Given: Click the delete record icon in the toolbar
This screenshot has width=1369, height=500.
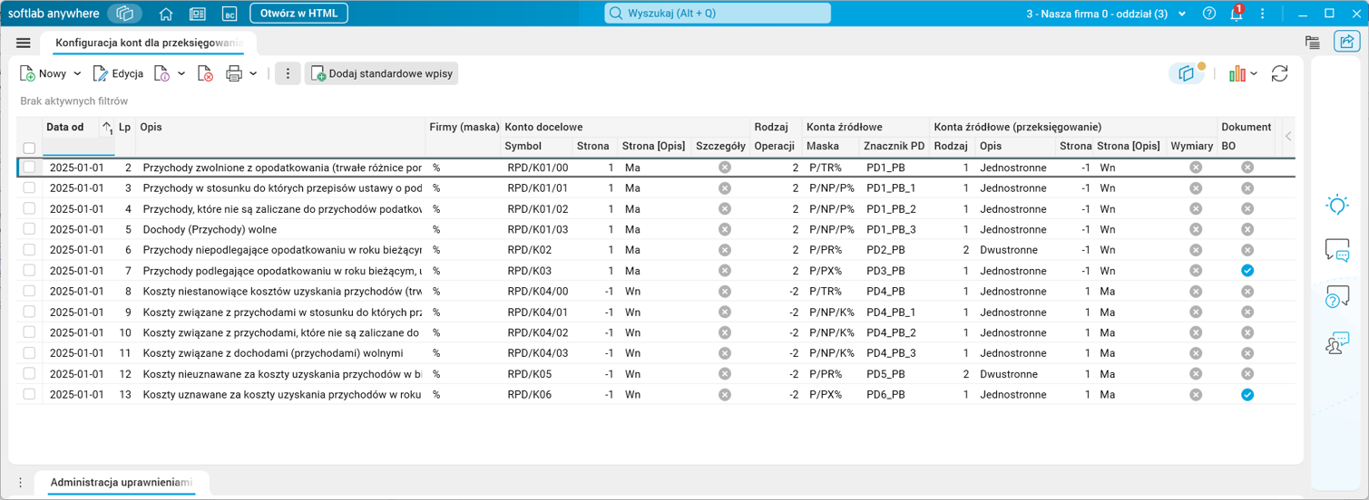Looking at the screenshot, I should pyautogui.click(x=205, y=74).
